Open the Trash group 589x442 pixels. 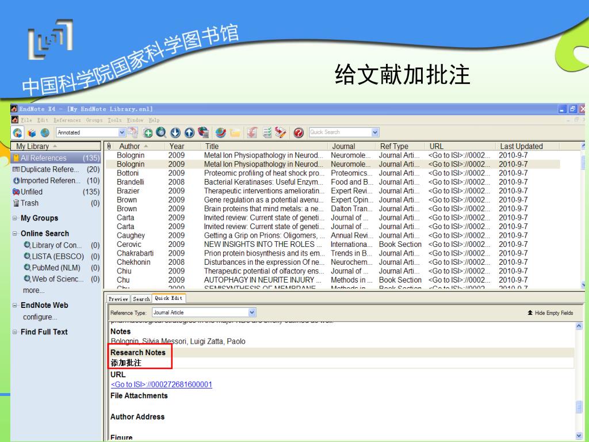[x=56, y=203]
